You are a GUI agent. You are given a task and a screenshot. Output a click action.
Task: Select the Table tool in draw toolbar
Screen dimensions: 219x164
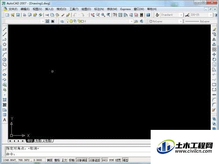point(4,115)
